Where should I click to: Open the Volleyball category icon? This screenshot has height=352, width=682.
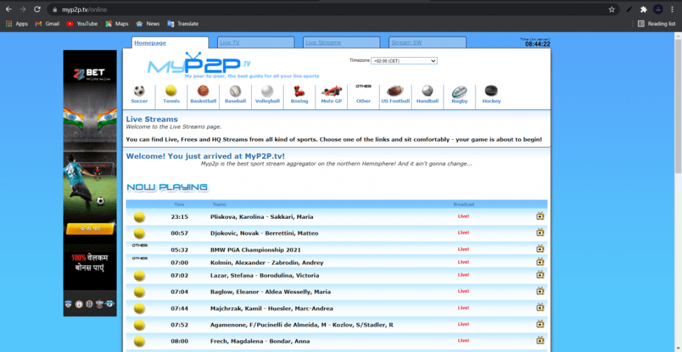tap(267, 91)
